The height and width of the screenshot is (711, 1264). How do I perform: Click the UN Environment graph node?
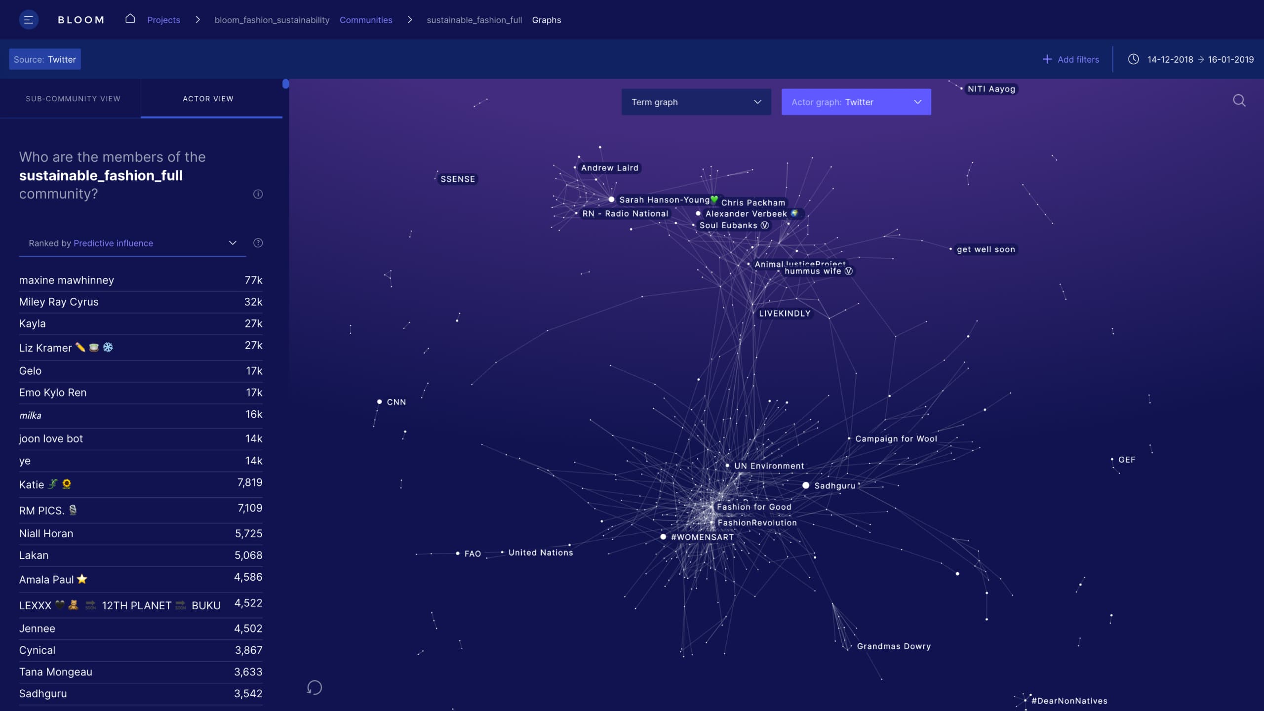727,466
